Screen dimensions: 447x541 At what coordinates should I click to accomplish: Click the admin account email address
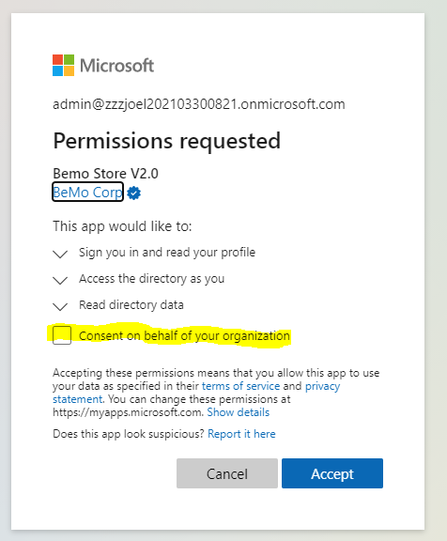(199, 104)
